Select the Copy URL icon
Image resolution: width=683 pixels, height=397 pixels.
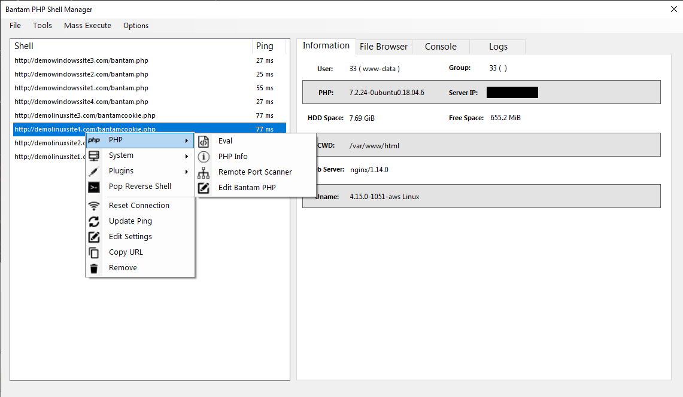pyautogui.click(x=94, y=252)
